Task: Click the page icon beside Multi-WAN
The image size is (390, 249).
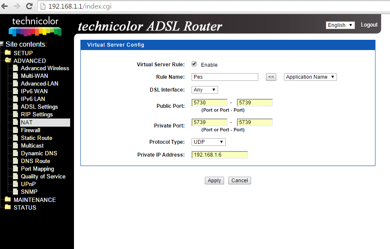Action: (x=15, y=76)
